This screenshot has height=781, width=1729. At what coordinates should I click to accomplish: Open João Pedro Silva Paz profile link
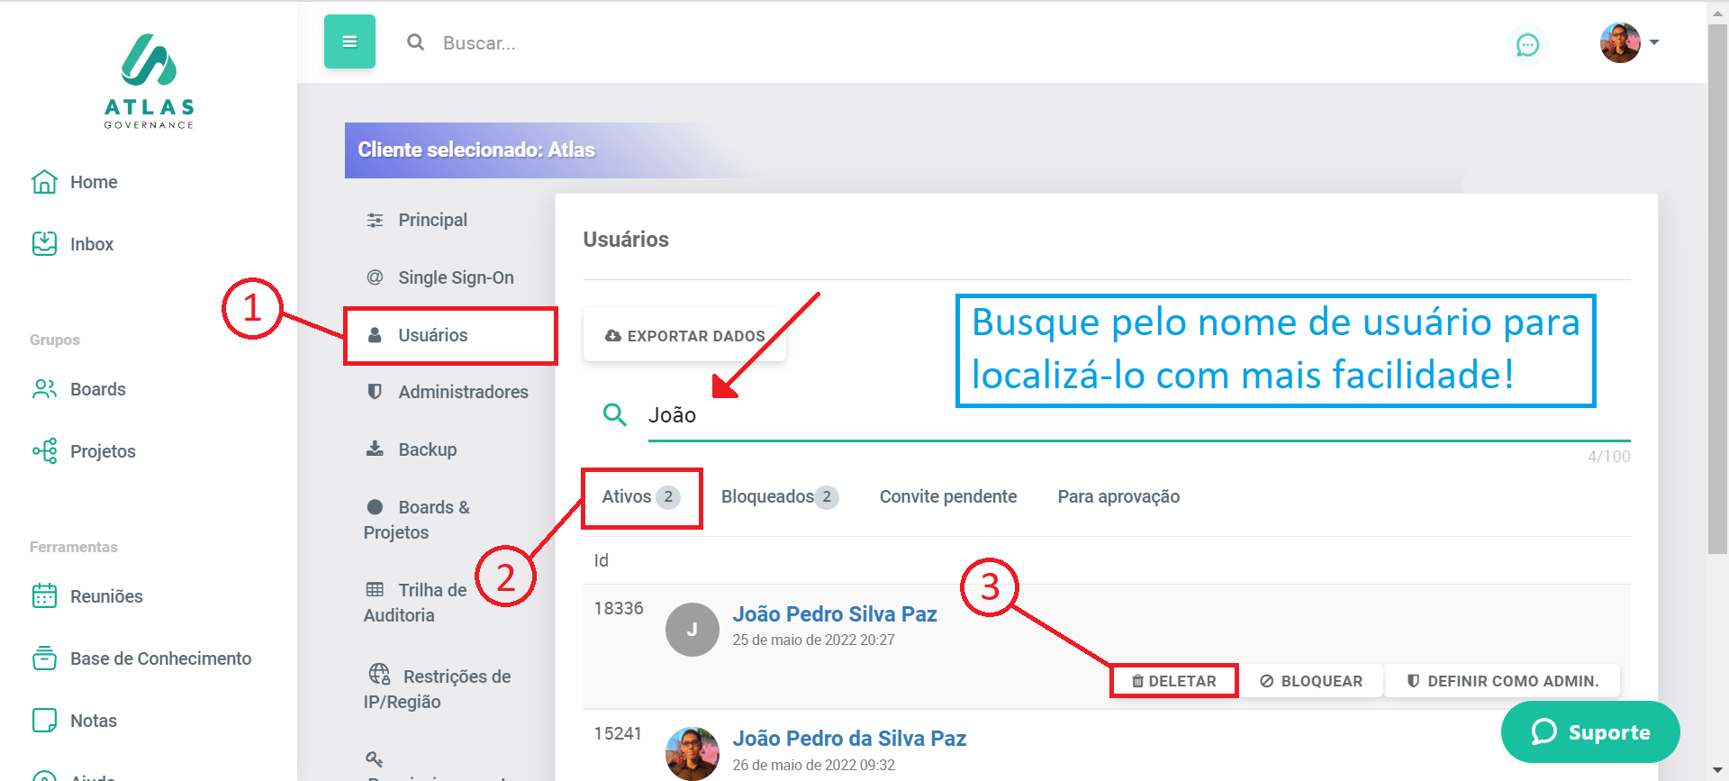834,614
